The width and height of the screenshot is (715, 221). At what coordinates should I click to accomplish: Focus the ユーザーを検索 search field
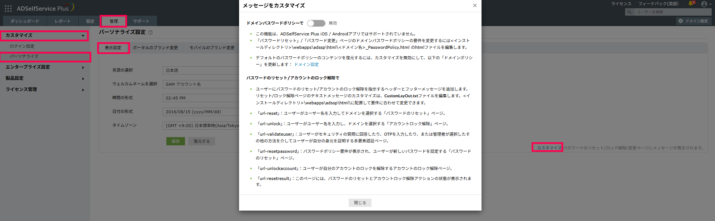coord(672,12)
